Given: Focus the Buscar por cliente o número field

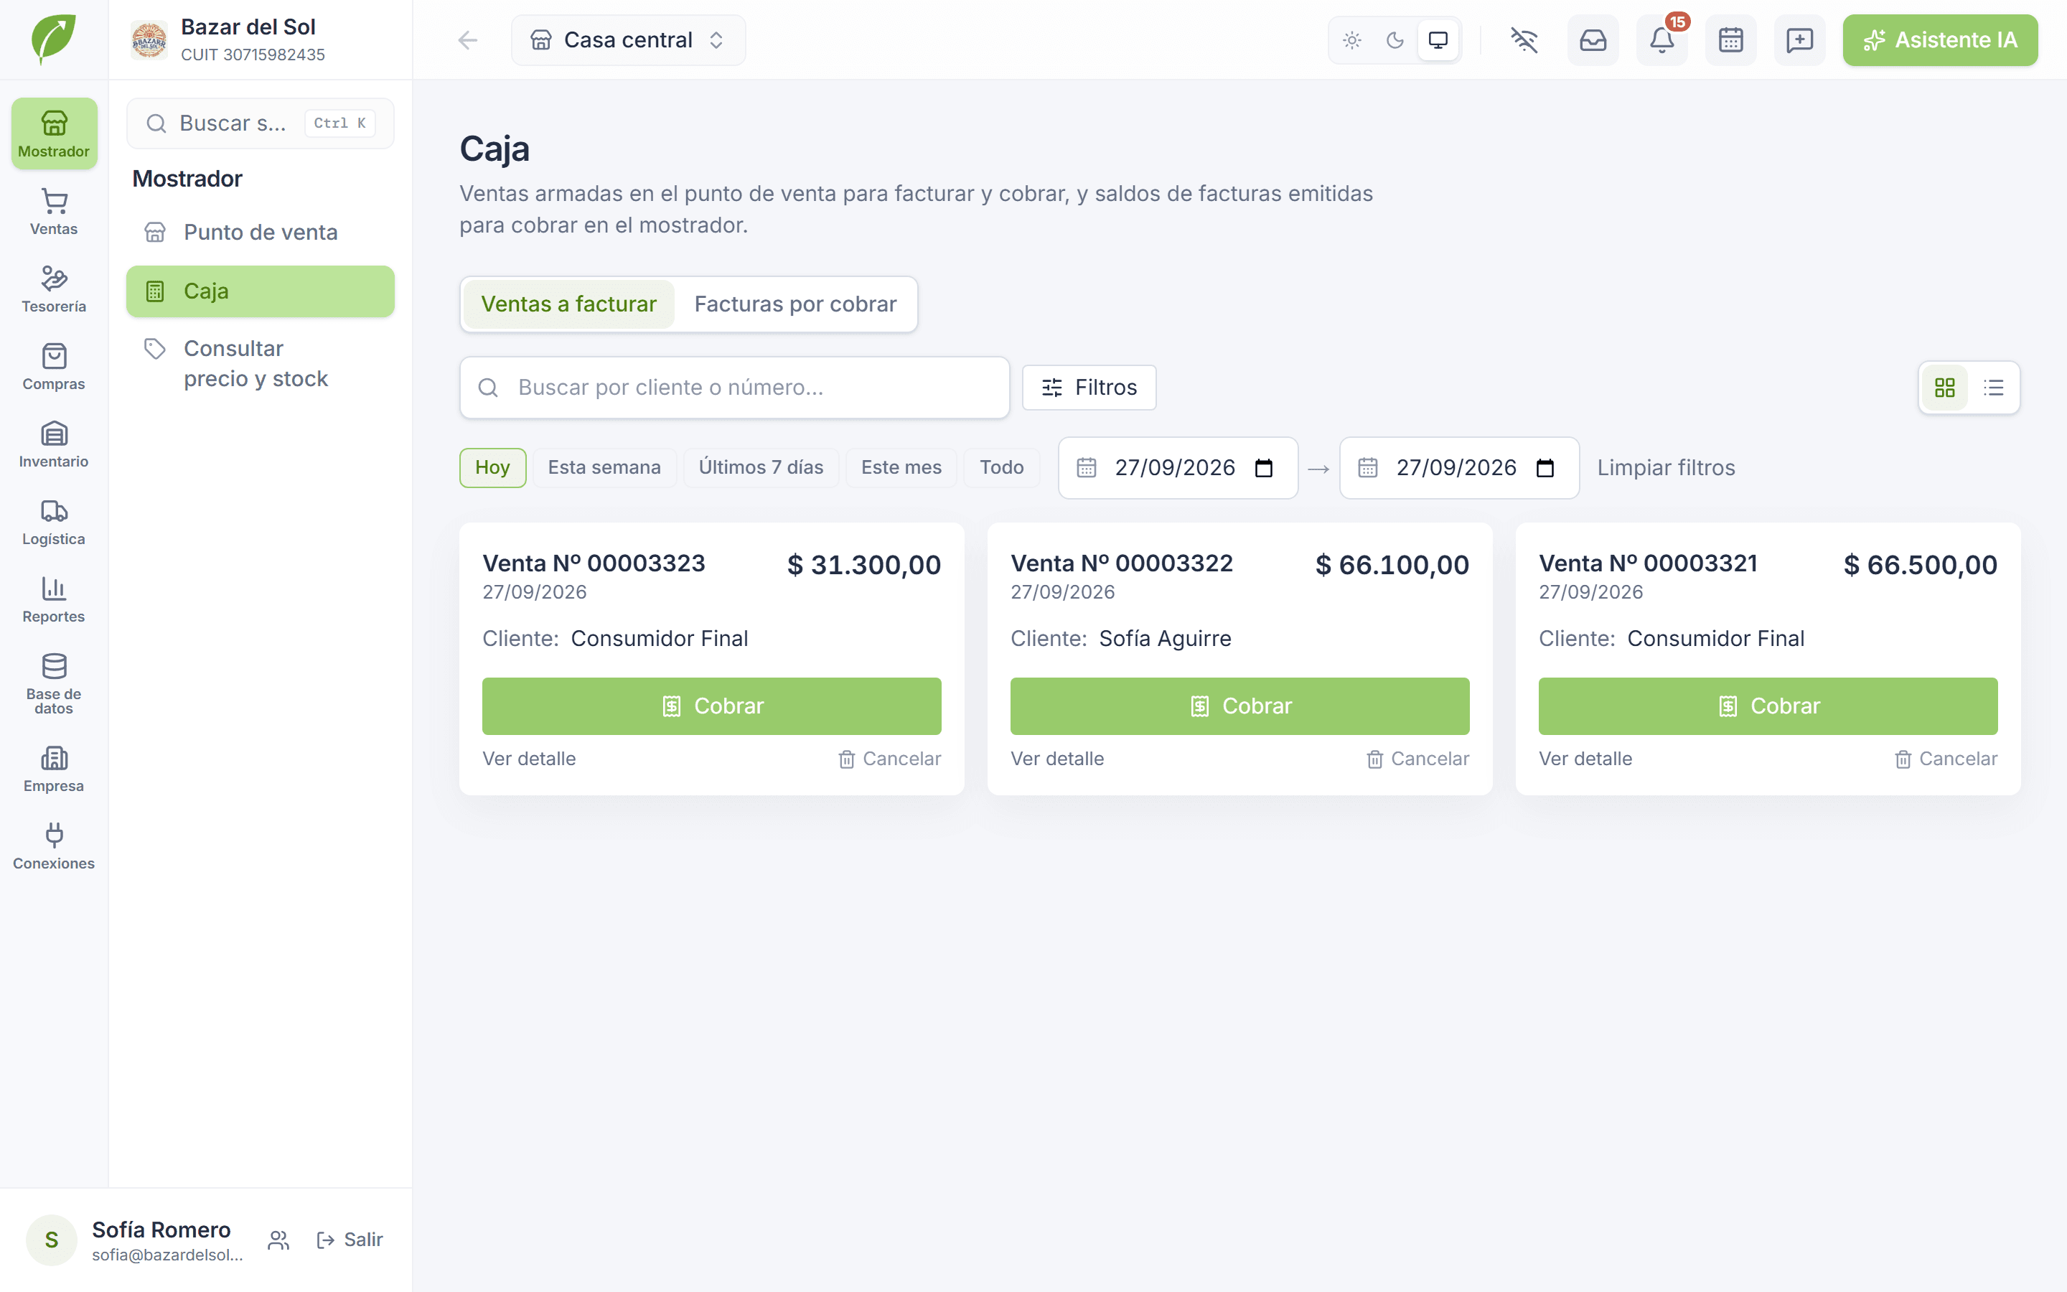Looking at the screenshot, I should pyautogui.click(x=734, y=388).
